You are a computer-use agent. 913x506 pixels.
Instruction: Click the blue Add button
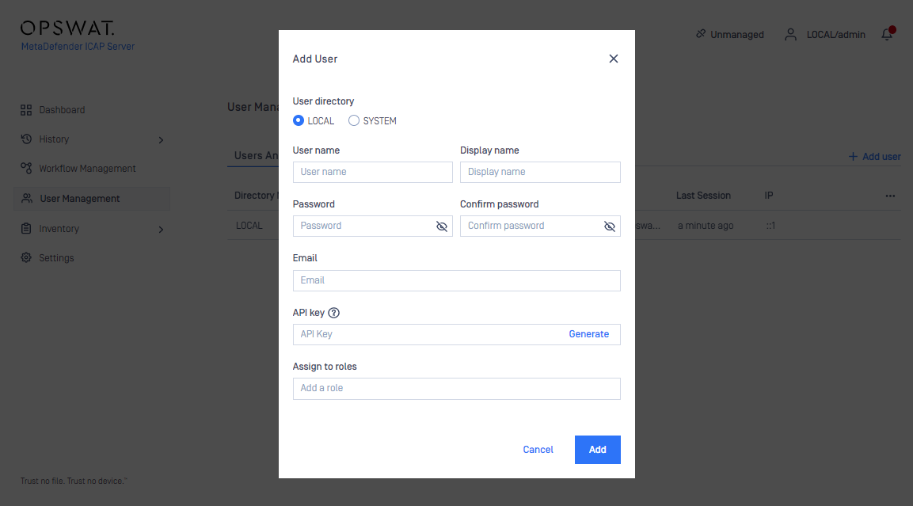(597, 450)
